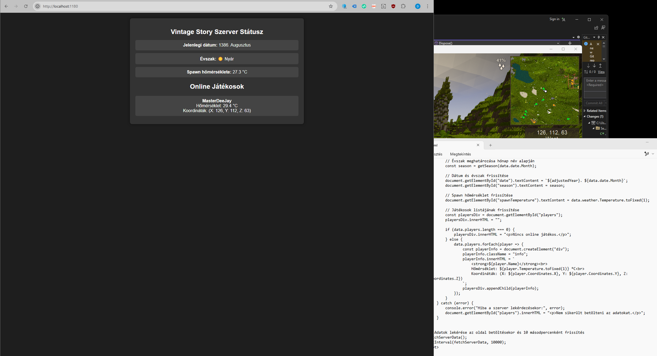Screen dimensions: 657x356
Task: Open the dropdown arrow beside the editor gear
Action: (574, 37)
